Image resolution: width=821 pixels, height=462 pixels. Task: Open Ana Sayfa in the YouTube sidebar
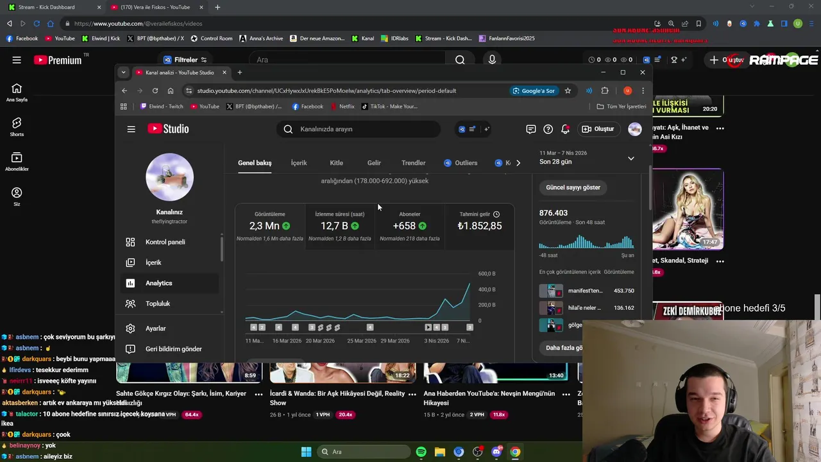(x=17, y=92)
